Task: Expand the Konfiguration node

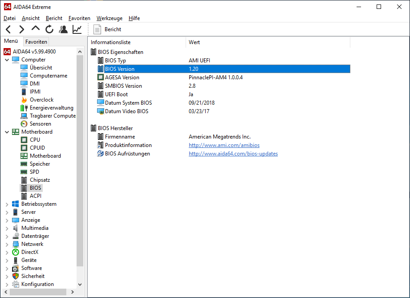Action: coord(7,284)
